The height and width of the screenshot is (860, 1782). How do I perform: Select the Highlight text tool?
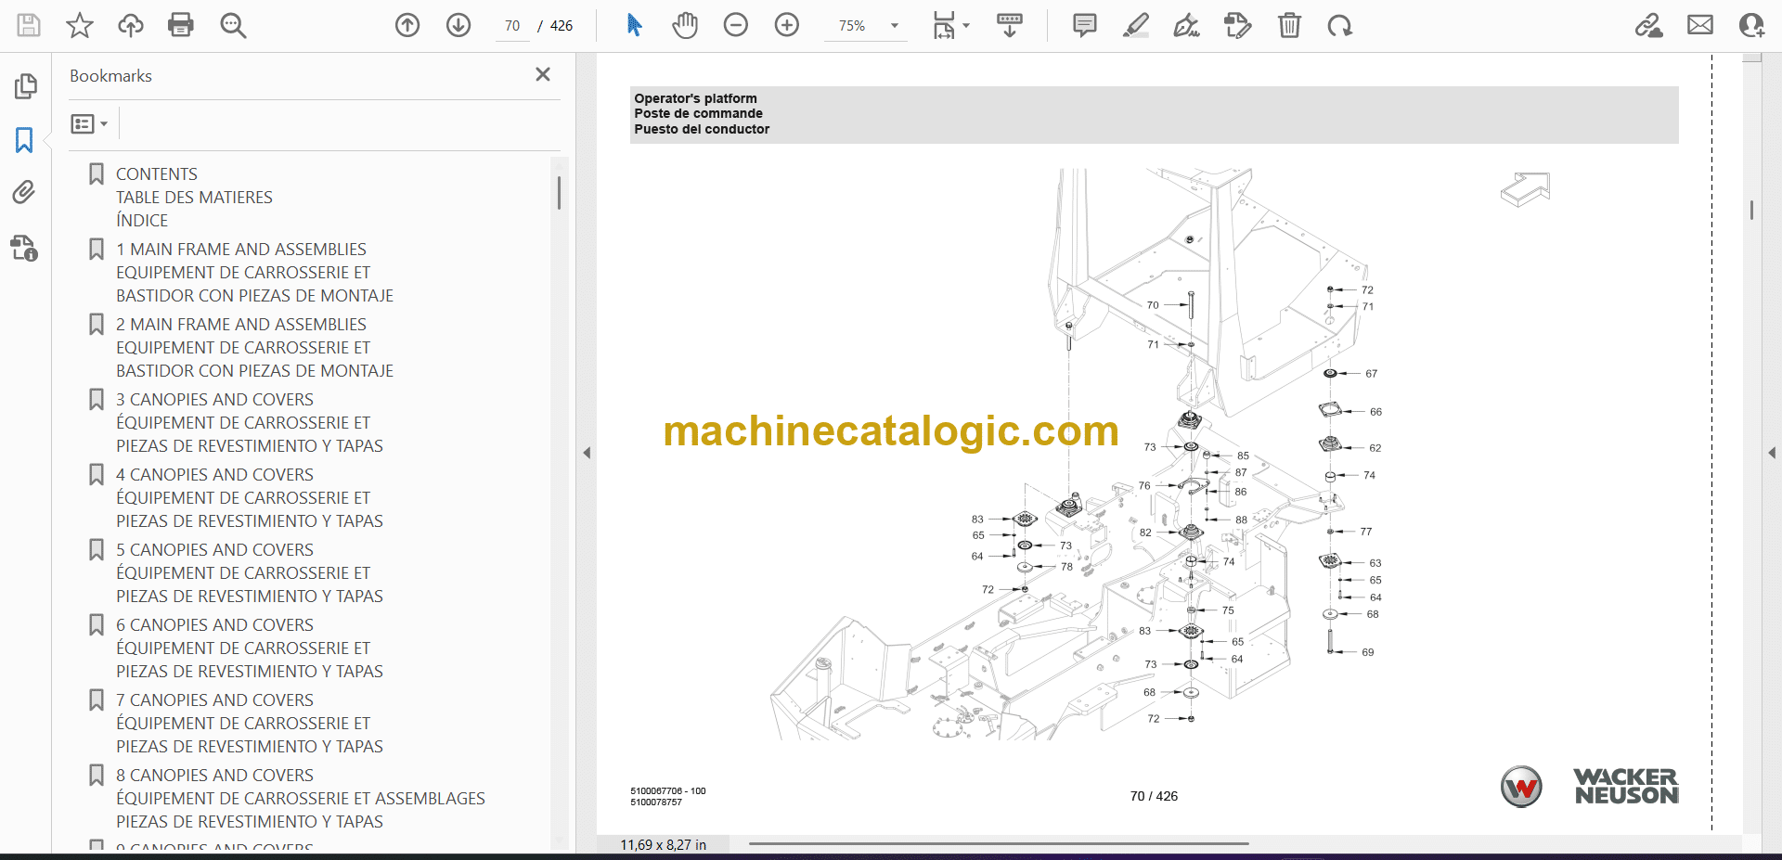1135,25
